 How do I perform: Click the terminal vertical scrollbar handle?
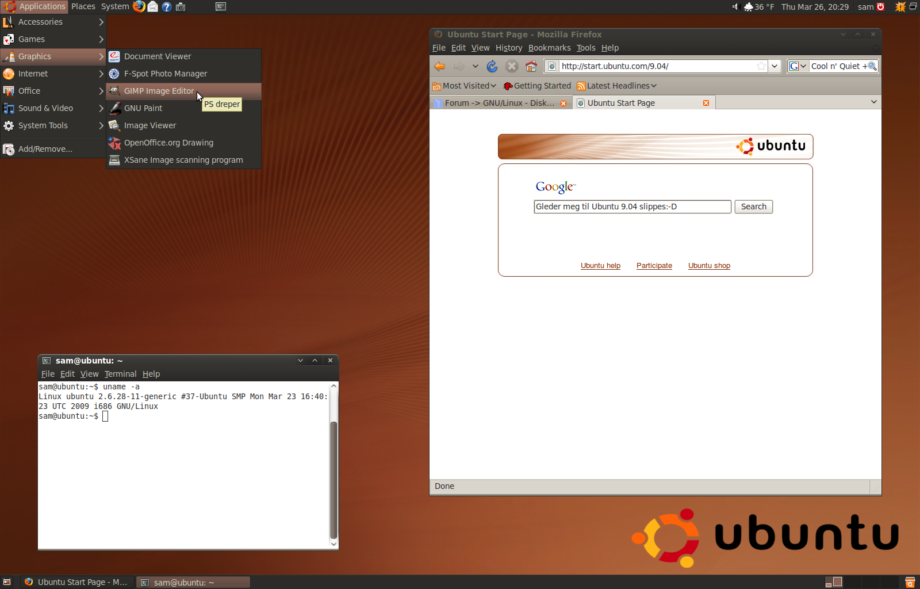coord(333,480)
